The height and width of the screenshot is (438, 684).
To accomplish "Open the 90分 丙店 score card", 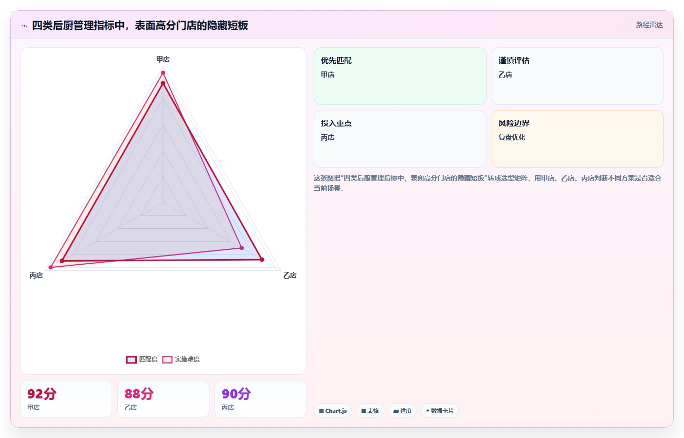I will click(260, 399).
